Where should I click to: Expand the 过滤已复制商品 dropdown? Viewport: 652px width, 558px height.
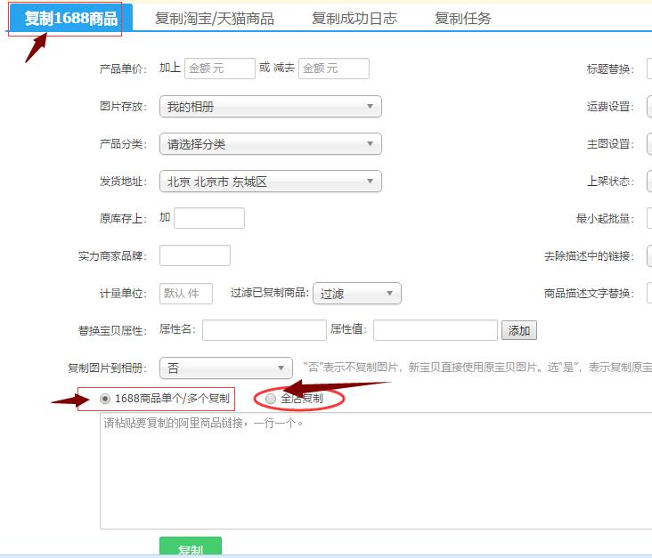[356, 294]
